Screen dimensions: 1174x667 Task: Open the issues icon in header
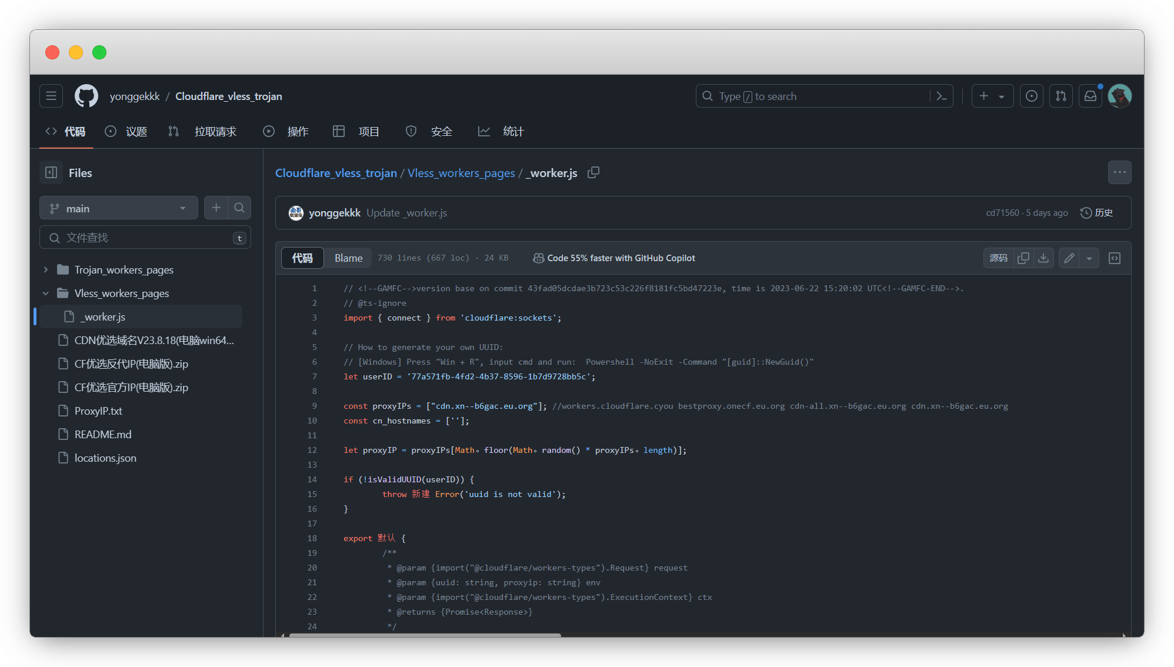click(1031, 96)
